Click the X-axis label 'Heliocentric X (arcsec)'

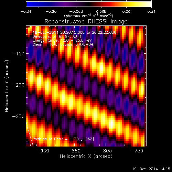tap(86, 157)
